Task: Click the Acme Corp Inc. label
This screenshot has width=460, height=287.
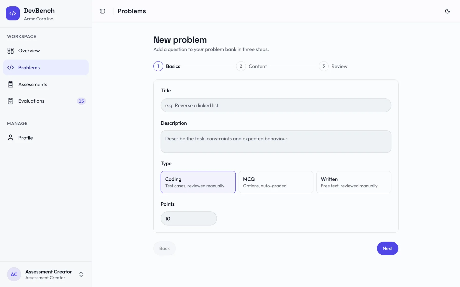Action: [x=39, y=19]
